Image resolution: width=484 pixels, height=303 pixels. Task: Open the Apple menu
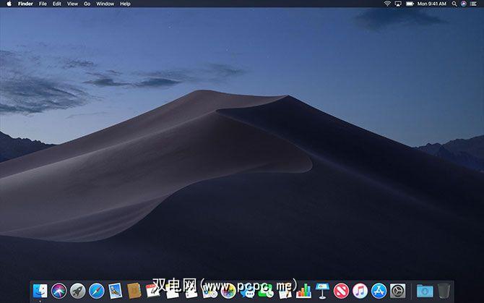coord(9,4)
